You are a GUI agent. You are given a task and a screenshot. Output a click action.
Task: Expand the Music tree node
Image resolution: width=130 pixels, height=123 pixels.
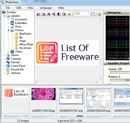click(8, 27)
